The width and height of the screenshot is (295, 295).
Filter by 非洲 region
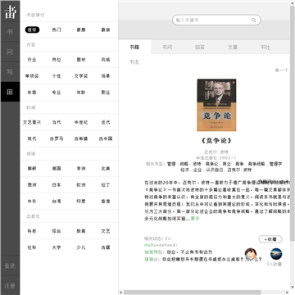coord(81,169)
